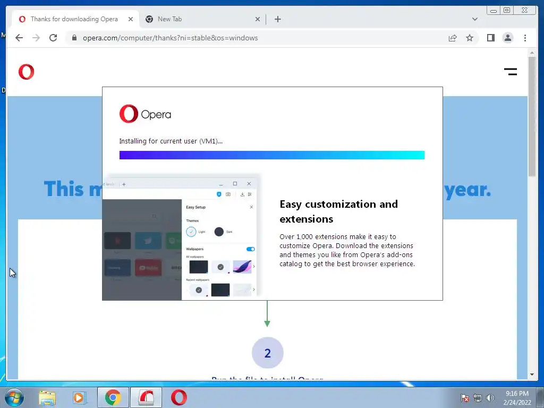The image size is (544, 408).
Task: Click the Easy customization and extensions heading
Action: click(338, 211)
